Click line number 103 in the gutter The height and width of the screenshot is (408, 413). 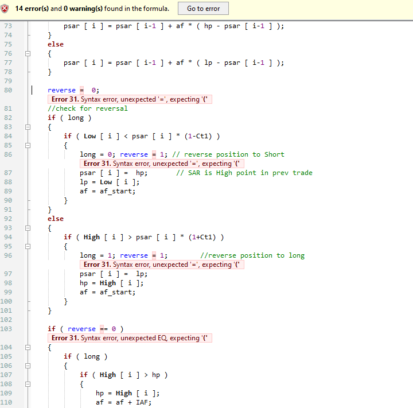(8, 329)
